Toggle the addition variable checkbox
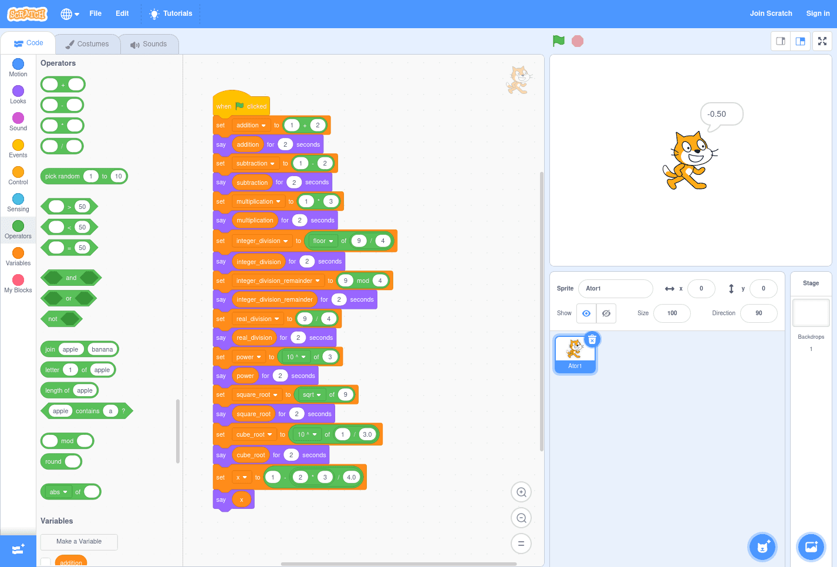837x567 pixels. (x=46, y=562)
